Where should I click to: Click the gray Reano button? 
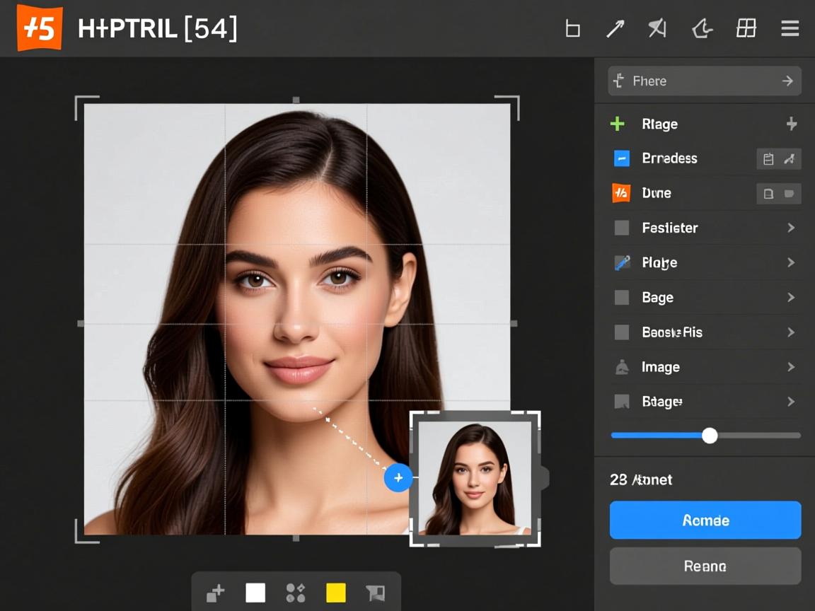tap(705, 566)
